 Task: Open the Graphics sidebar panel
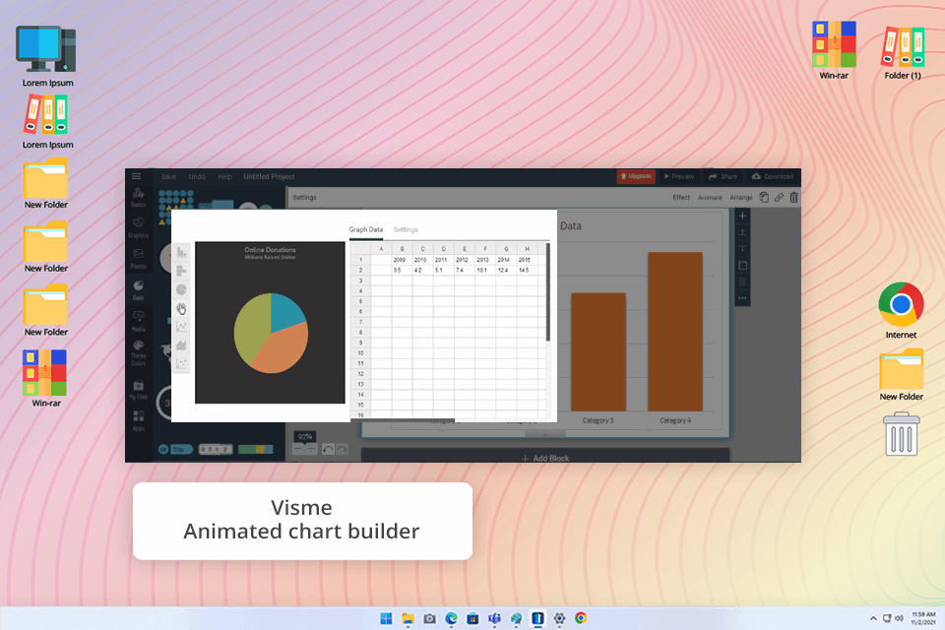pos(138,227)
